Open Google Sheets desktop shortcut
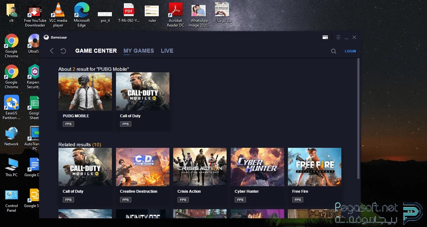427x227 pixels. point(34,108)
